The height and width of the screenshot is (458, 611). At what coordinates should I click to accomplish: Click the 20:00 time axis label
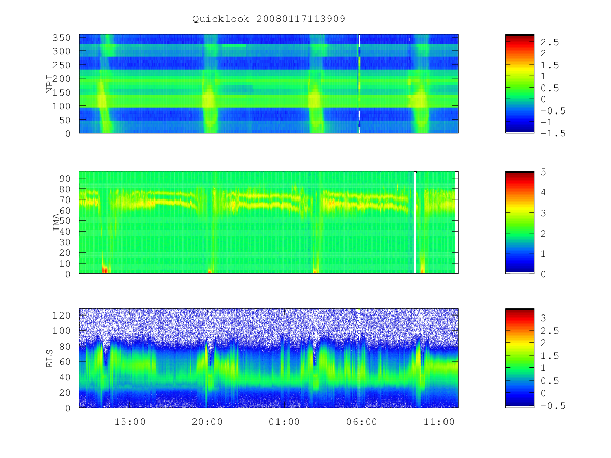click(207, 422)
